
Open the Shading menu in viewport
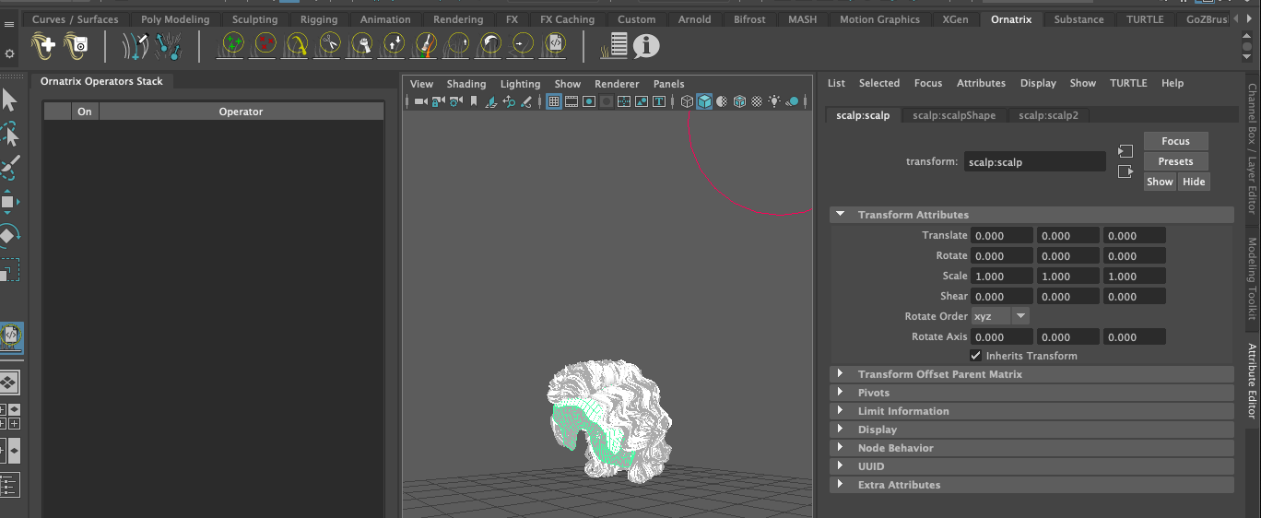click(466, 84)
